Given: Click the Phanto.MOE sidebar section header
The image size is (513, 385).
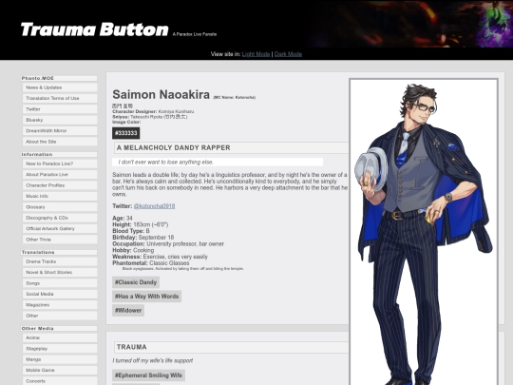Looking at the screenshot, I should pyautogui.click(x=59, y=78).
